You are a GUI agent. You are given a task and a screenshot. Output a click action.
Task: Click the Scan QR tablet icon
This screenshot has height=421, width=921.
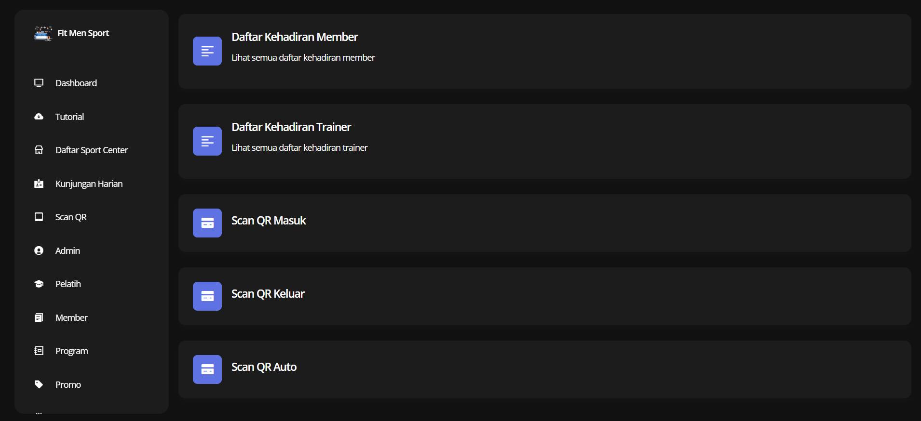[x=39, y=217]
